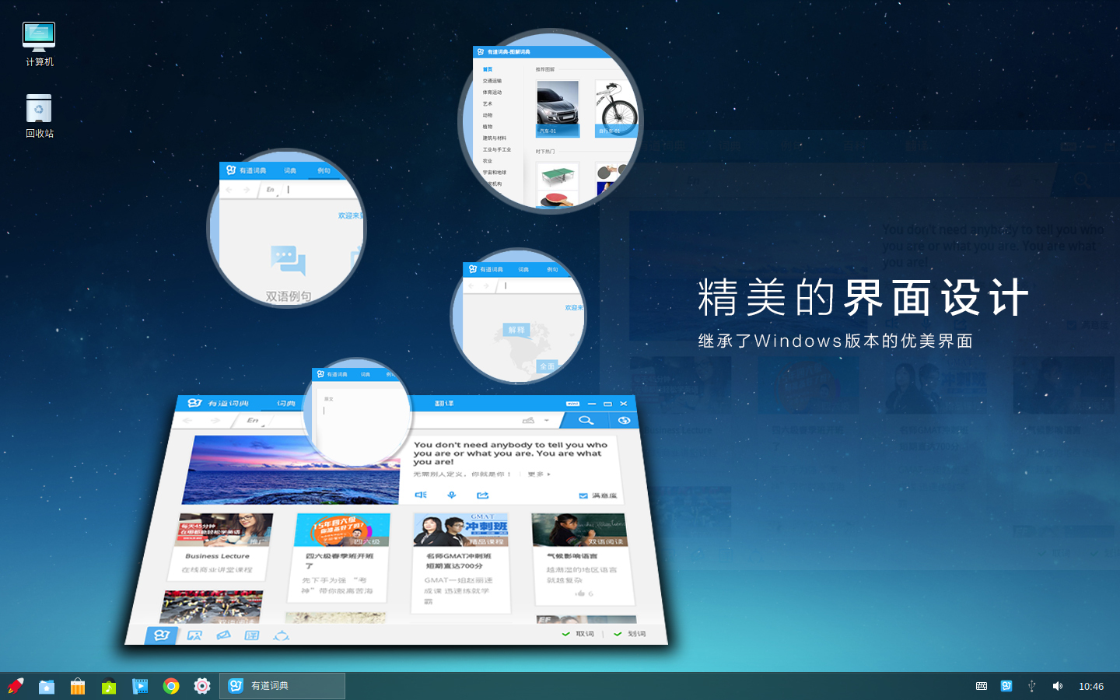
Task: Open Google Chrome from the taskbar
Action: pyautogui.click(x=171, y=686)
